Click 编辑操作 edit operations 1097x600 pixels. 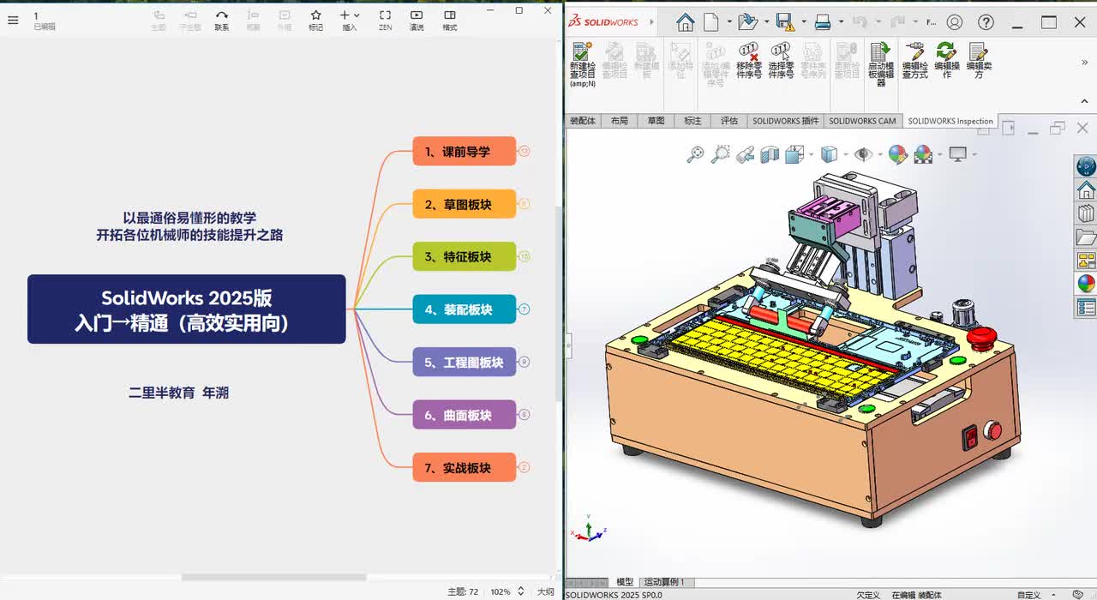[x=947, y=61]
